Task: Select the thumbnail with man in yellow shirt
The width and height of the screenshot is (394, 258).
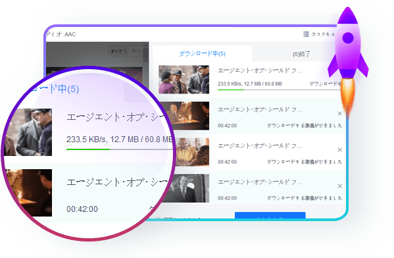Action: [x=192, y=152]
